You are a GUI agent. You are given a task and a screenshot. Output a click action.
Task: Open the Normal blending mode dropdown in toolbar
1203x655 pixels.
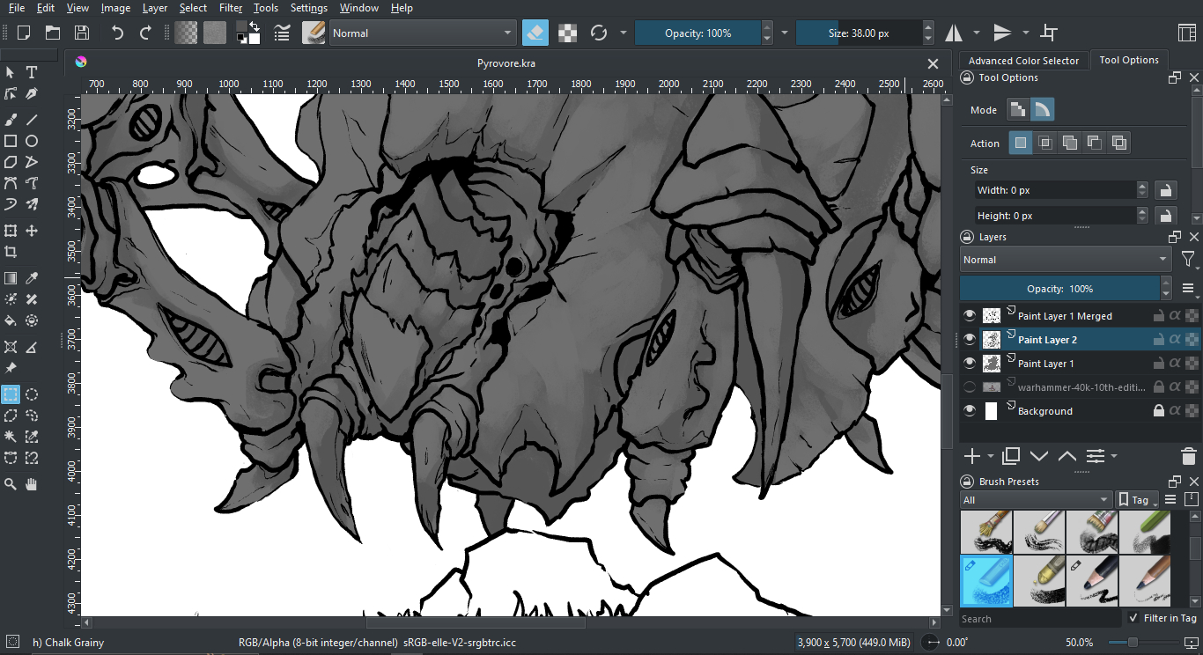click(x=423, y=33)
